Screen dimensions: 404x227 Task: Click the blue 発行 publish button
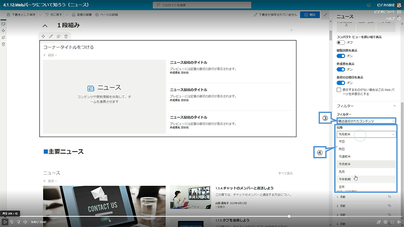tap(310, 15)
